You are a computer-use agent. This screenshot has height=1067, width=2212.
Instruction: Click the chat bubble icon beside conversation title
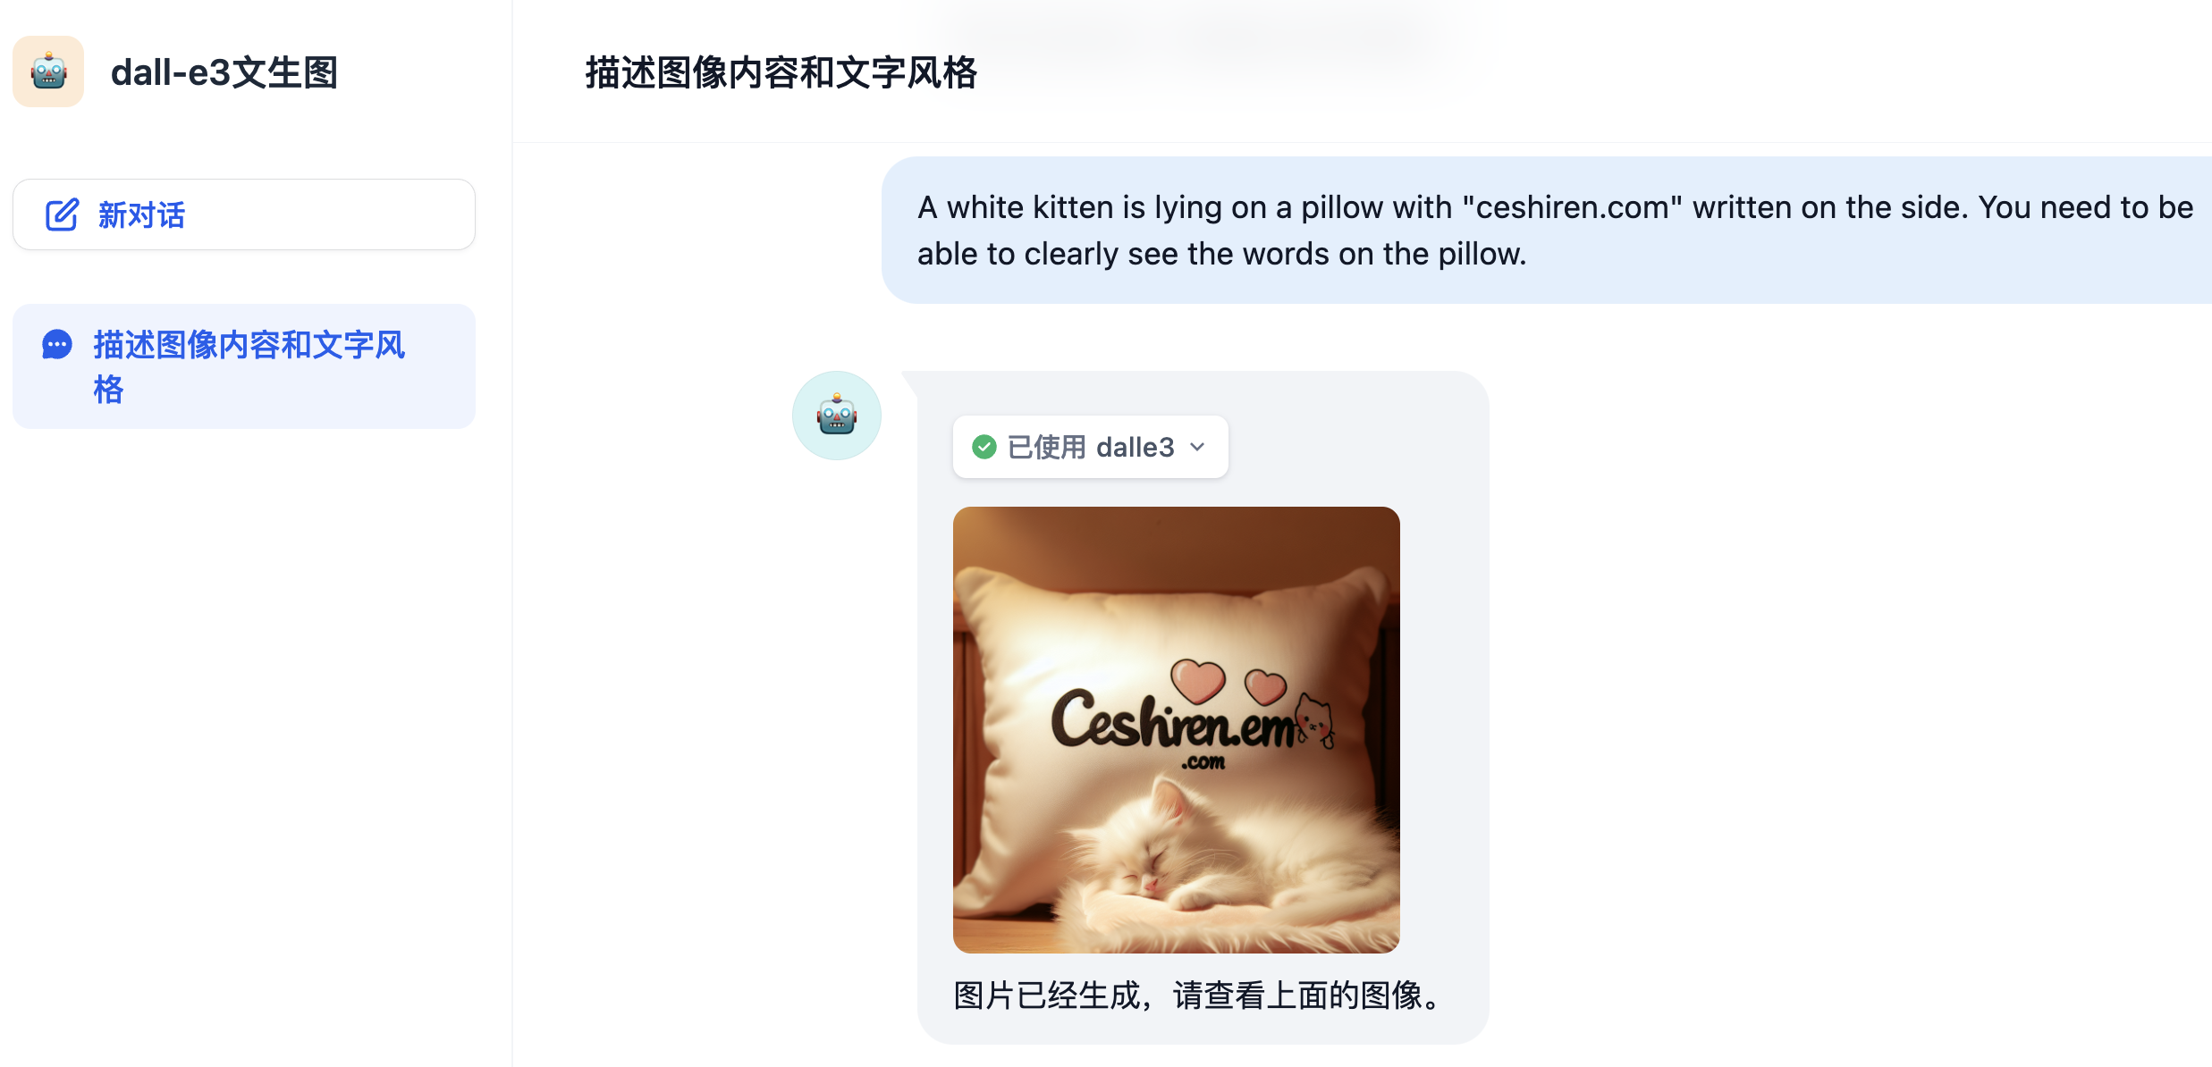57,345
